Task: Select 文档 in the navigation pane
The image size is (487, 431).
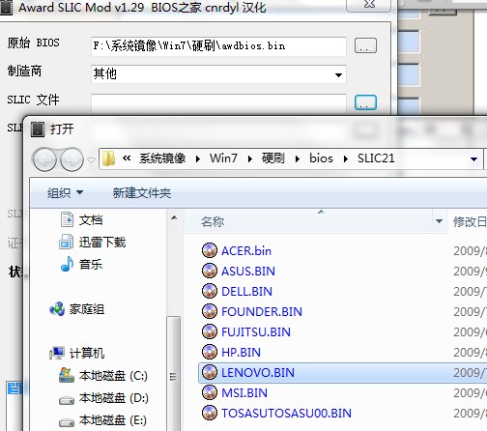Action: point(91,219)
